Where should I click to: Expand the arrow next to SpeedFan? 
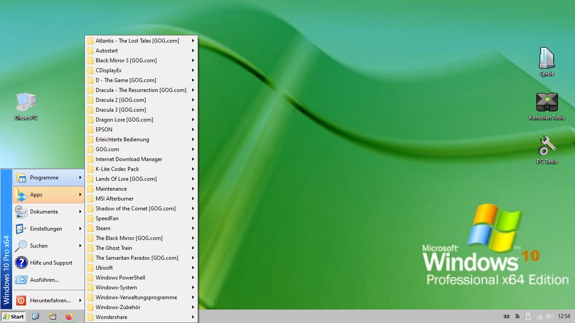193,218
